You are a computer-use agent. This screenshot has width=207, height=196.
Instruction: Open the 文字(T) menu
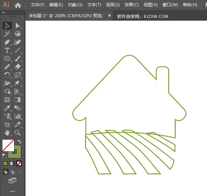pyautogui.click(x=94, y=5)
